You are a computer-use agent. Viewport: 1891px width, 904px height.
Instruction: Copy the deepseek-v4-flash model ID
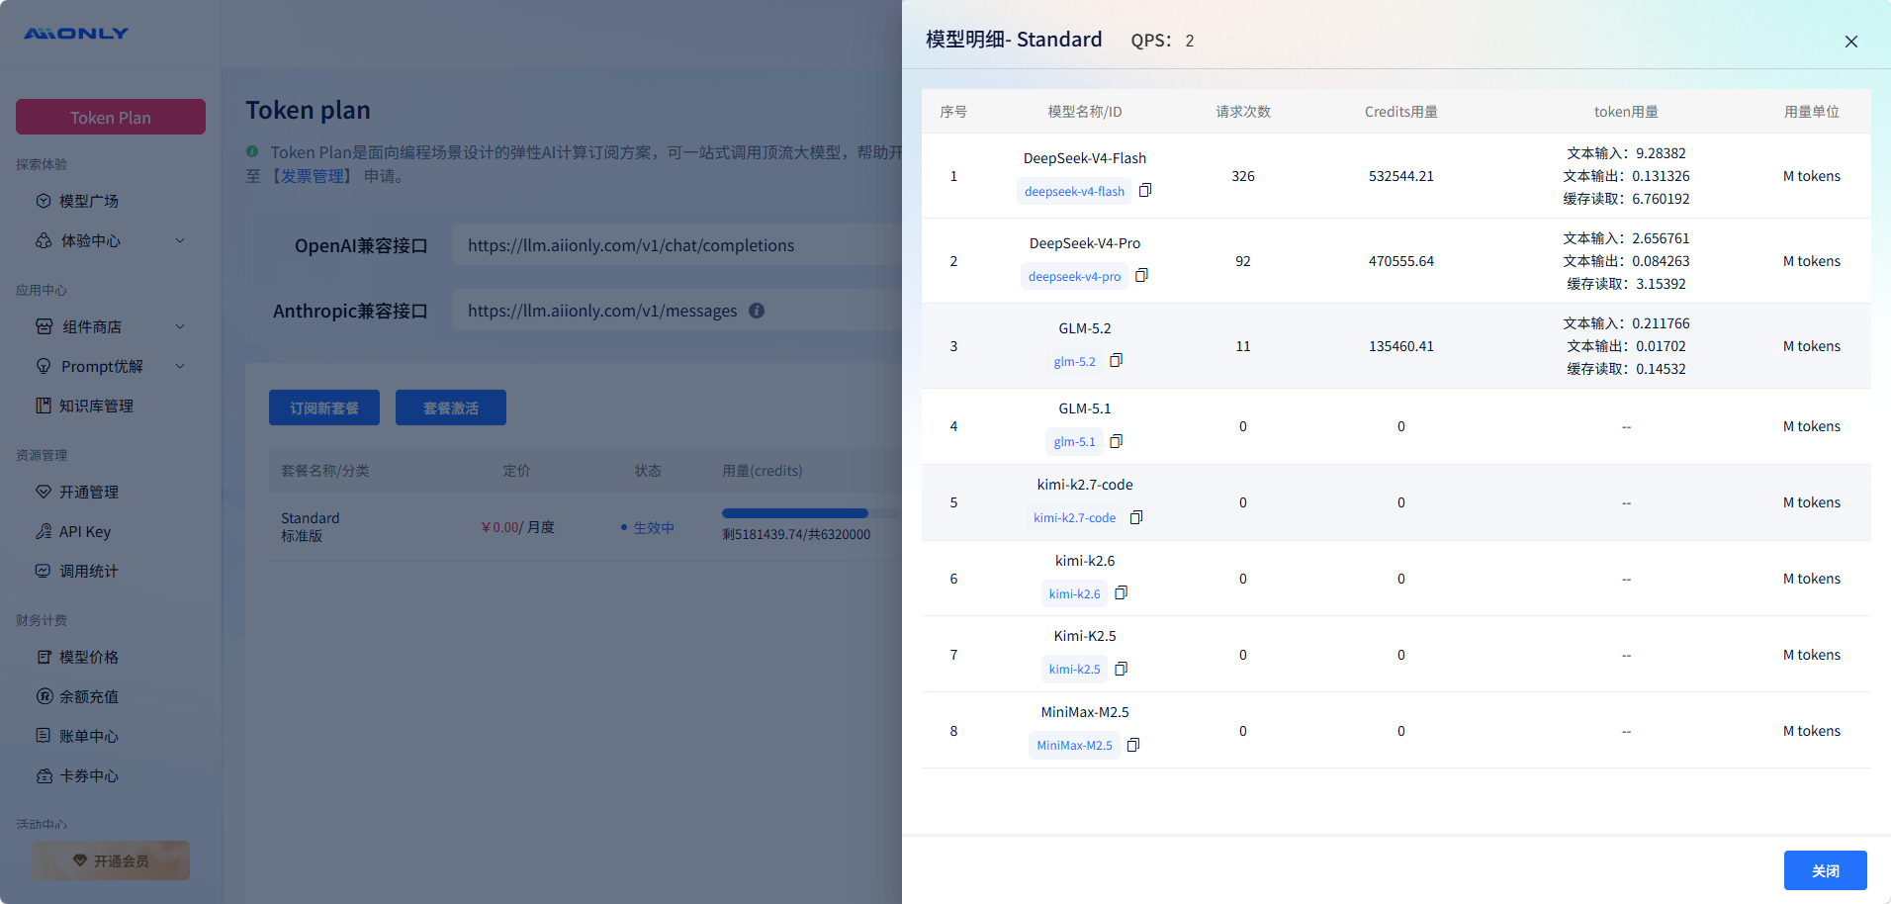coord(1145,190)
